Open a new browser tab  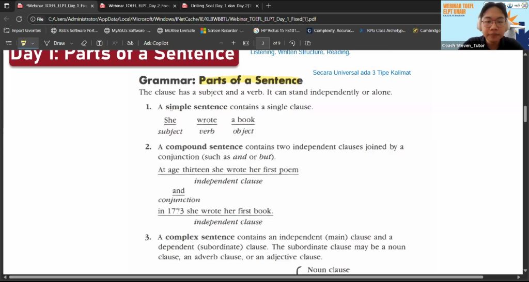(268, 6)
